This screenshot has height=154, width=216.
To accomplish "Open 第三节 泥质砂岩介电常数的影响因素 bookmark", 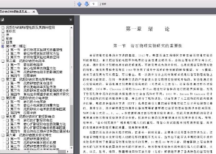I will tap(38, 109).
